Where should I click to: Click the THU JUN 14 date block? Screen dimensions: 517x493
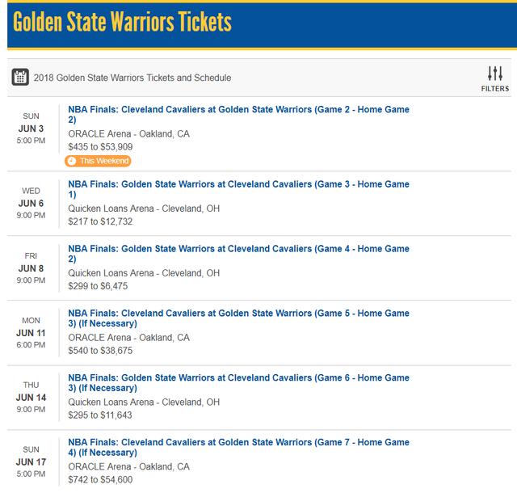coord(32,397)
